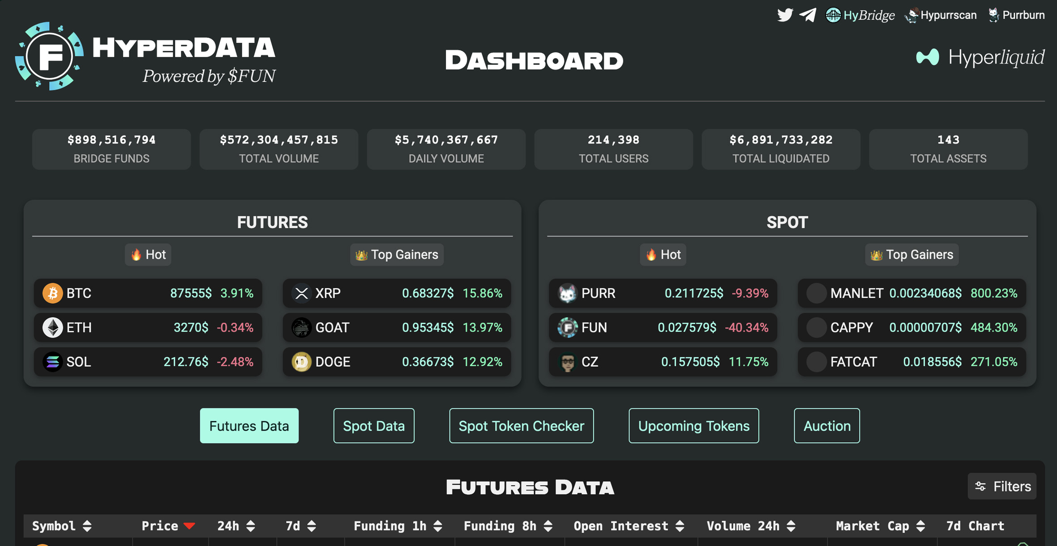Toggle the Price column sort direction
The image size is (1057, 546).
tap(190, 526)
